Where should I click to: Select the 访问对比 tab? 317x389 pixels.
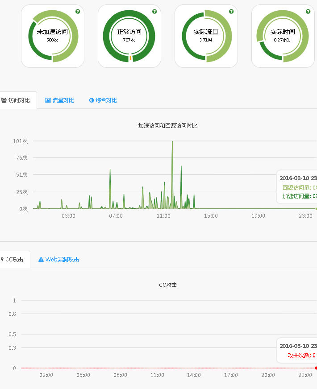tap(18, 100)
